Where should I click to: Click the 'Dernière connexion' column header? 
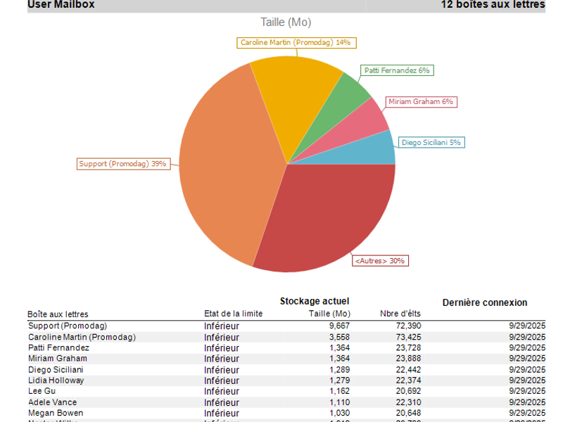[484, 302]
